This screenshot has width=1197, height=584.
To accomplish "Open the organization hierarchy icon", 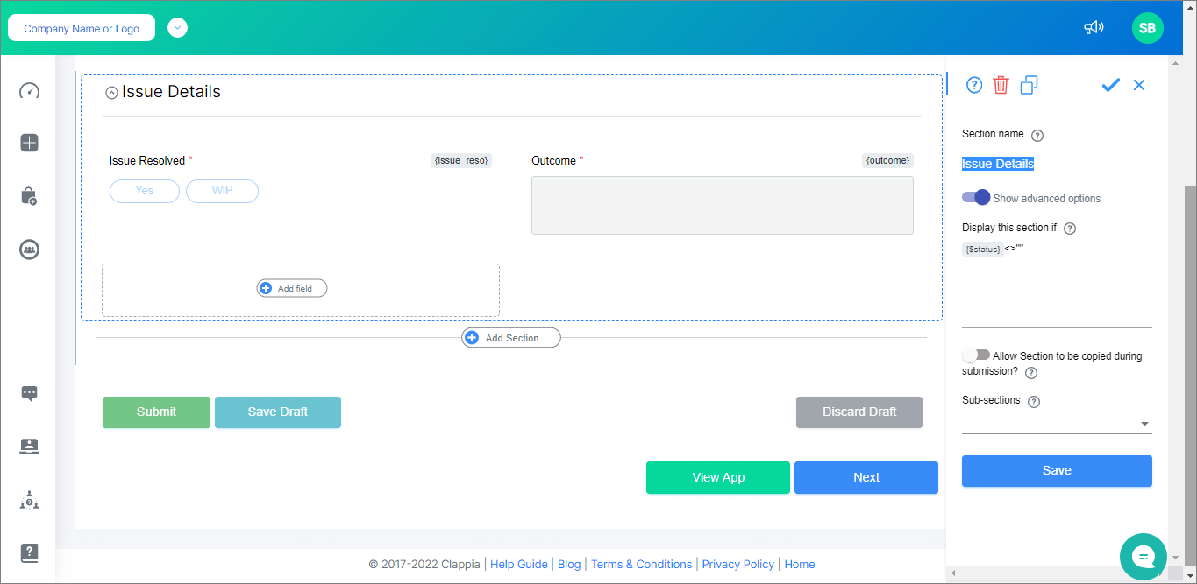I will (x=29, y=500).
